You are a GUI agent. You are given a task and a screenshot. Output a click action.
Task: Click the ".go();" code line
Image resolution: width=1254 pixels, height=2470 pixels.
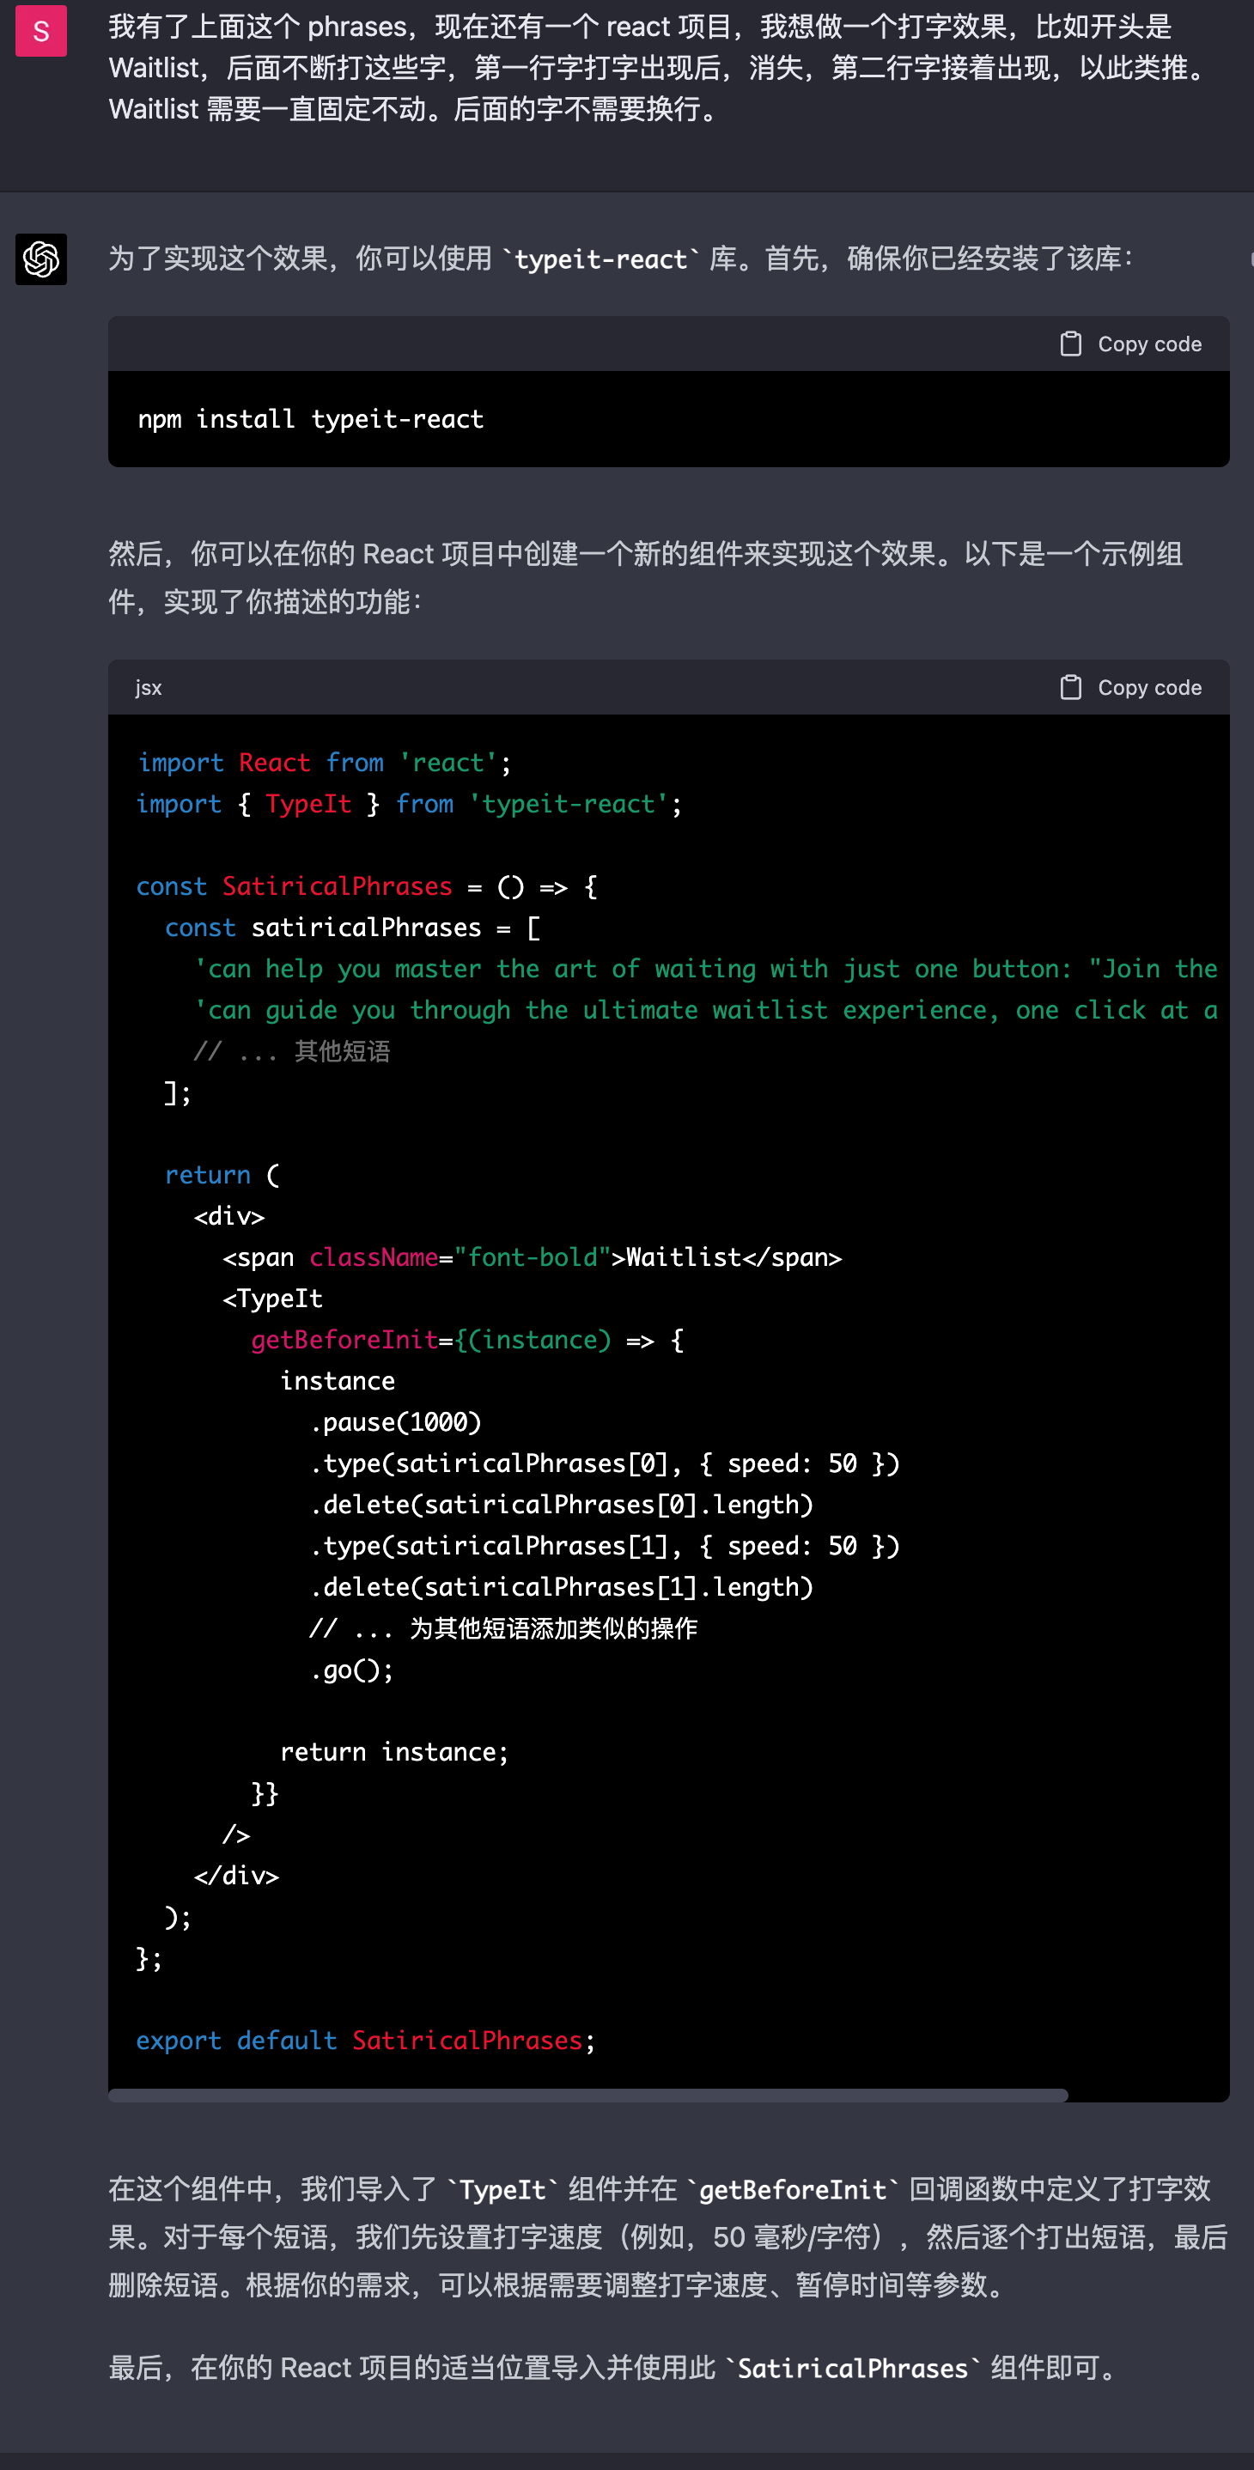click(351, 1670)
